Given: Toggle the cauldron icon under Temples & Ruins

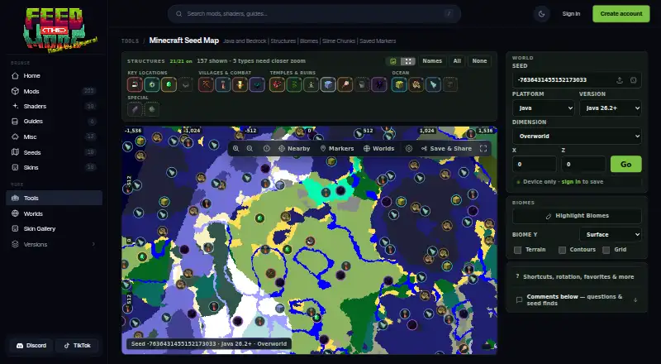Looking at the screenshot, I should pyautogui.click(x=362, y=85).
